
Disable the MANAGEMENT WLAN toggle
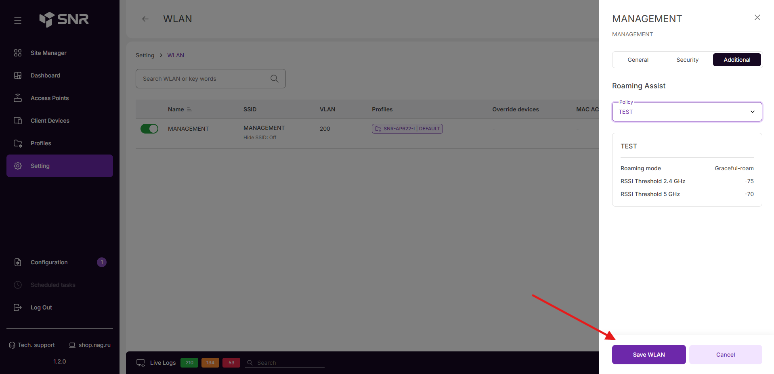click(149, 129)
